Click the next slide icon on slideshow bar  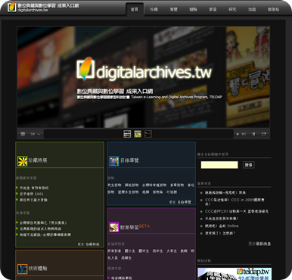coord(244,134)
